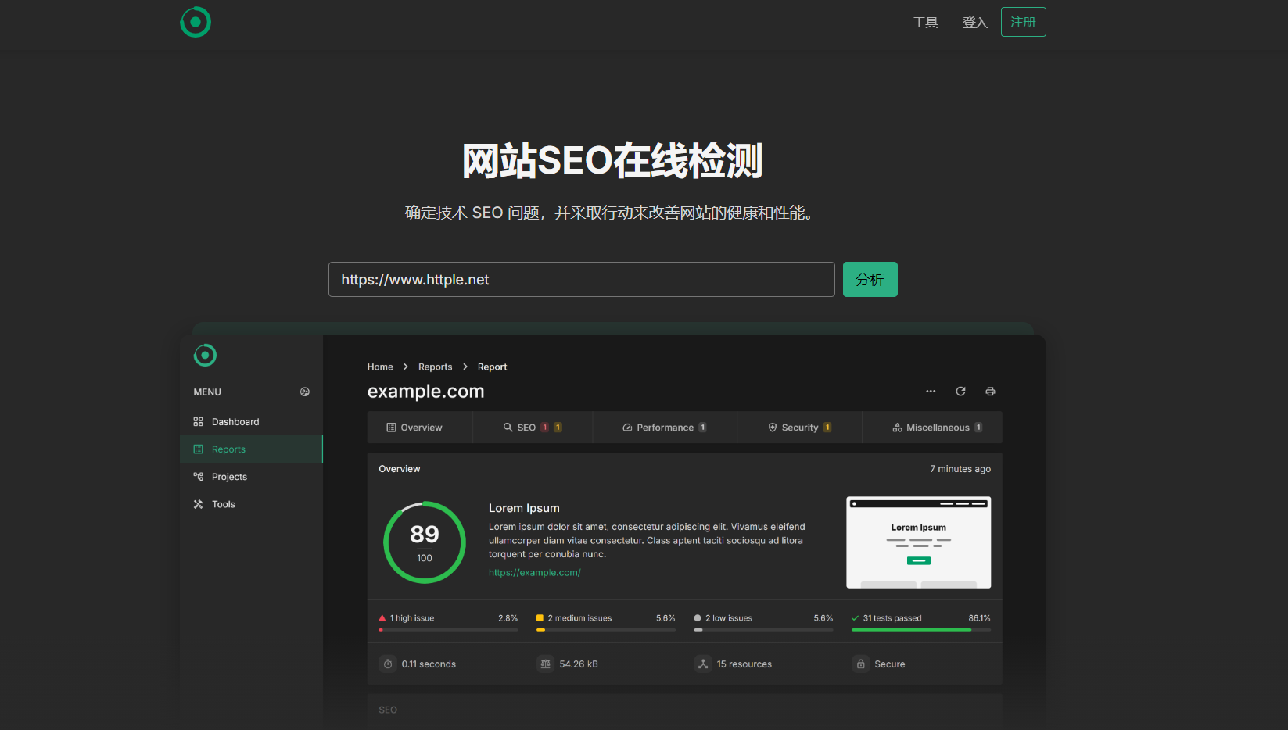Select the Miscellaneous tab
This screenshot has width=1288, height=730.
(x=937, y=428)
